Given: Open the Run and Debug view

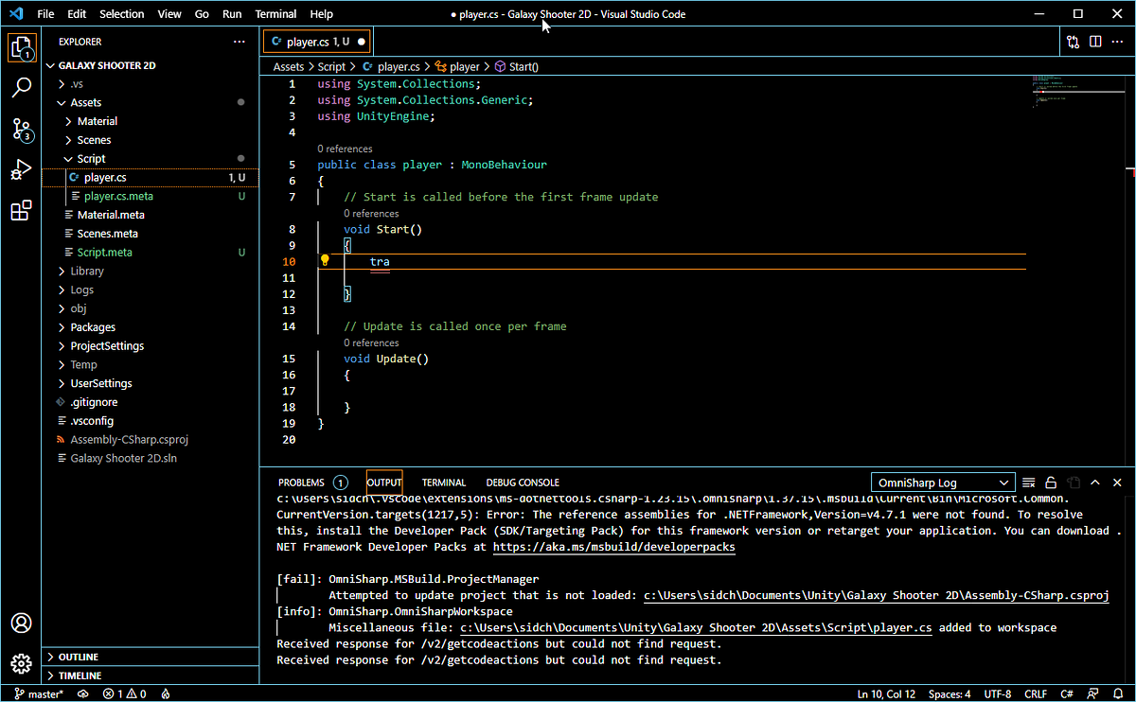Looking at the screenshot, I should click(22, 170).
